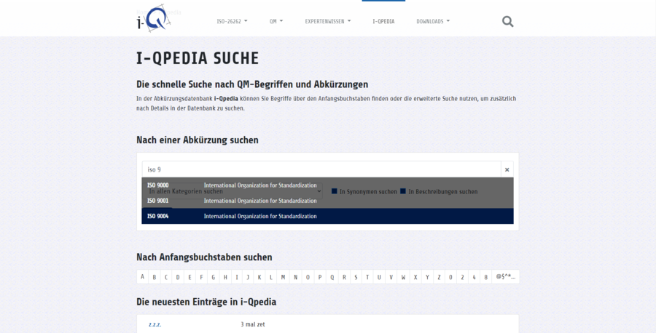Open the 'In allen Kategorien suchen' dropdown
This screenshot has width=656, height=333.
tap(233, 191)
